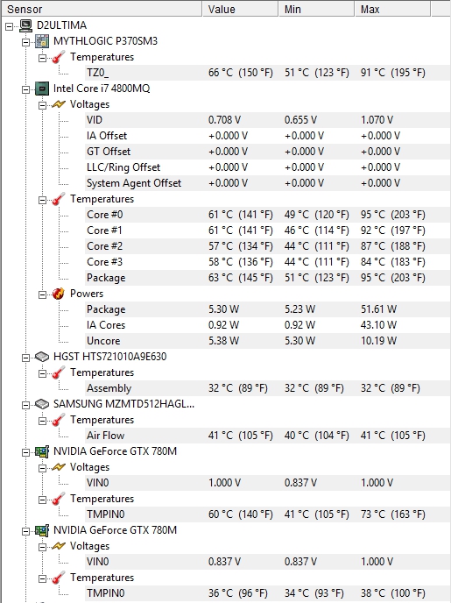
Task: Collapse the Intel Core i7 4800MQ node
Action: pyautogui.click(x=25, y=89)
